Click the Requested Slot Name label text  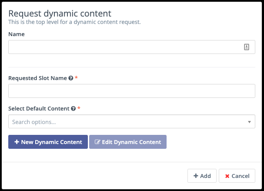(37, 78)
